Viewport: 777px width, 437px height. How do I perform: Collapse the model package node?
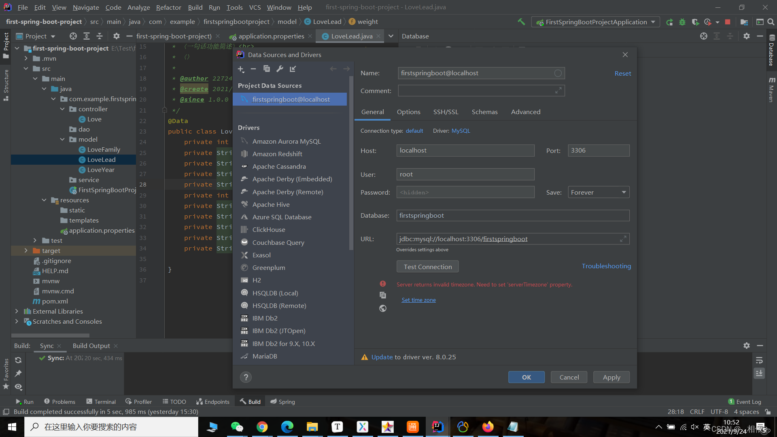[62, 140]
